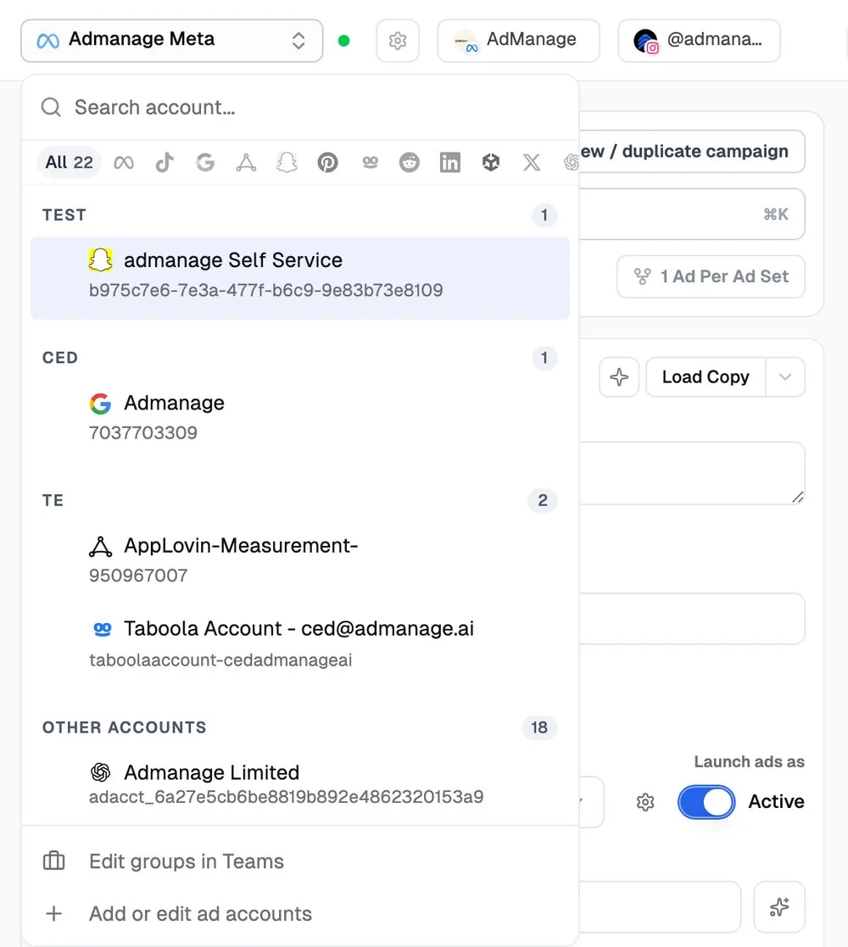Select the Admanage Google account 7037703309

(x=300, y=417)
